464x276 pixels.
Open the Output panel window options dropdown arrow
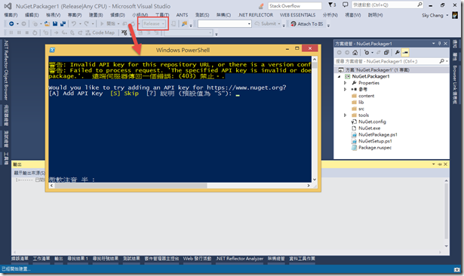pyautogui.click(x=434, y=164)
